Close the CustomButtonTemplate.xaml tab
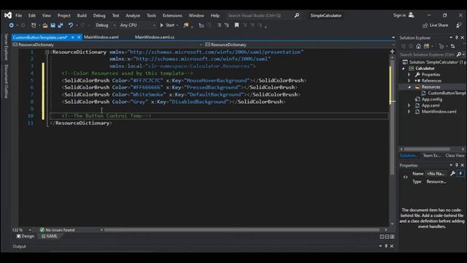Viewport: 467px width, 263px height. [x=79, y=37]
